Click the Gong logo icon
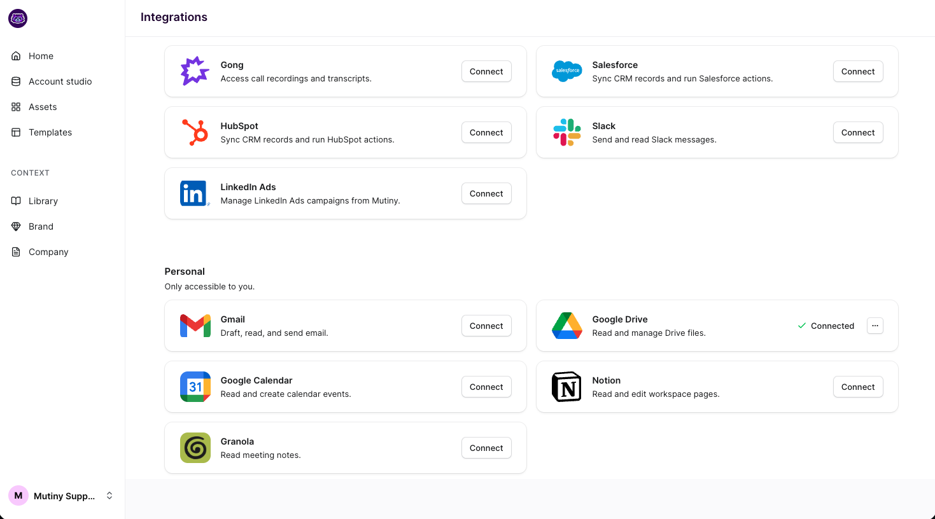Viewport: 935px width, 519px height. (195, 71)
